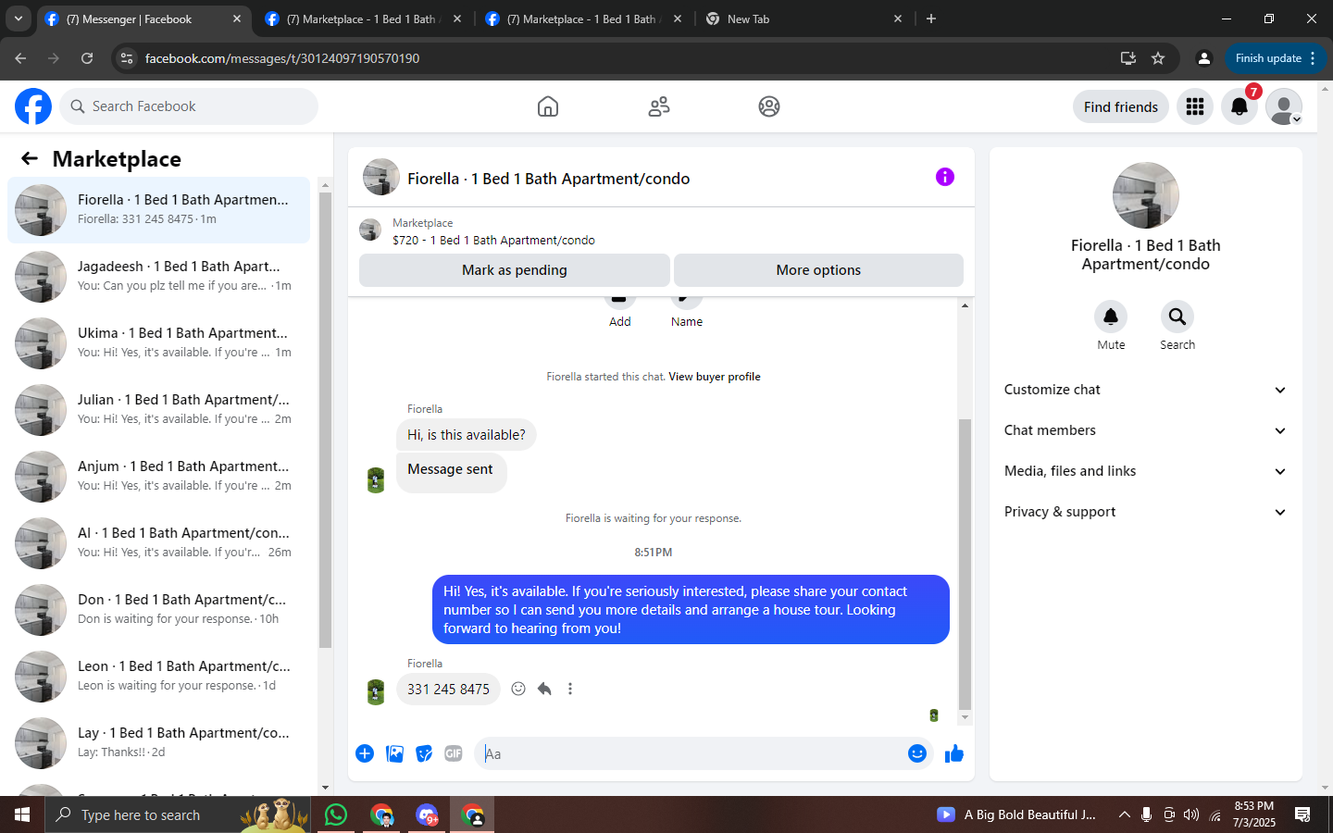The width and height of the screenshot is (1333, 833).
Task: Click More options button
Action: pyautogui.click(x=818, y=270)
